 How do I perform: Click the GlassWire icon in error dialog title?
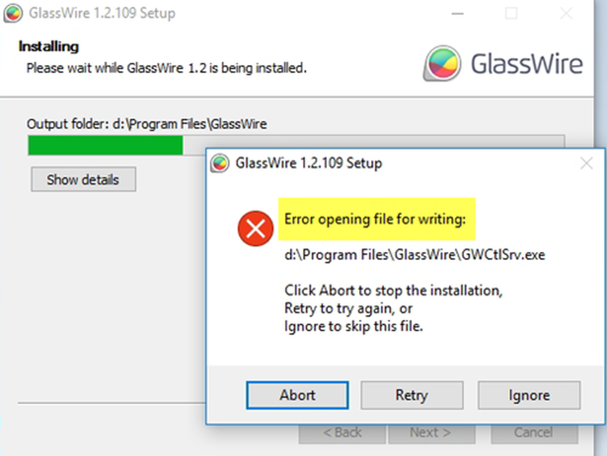(x=220, y=163)
